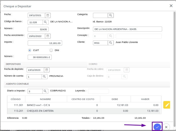
Task: Click Concepto search magnifier icon
Action: (x=111, y=36)
